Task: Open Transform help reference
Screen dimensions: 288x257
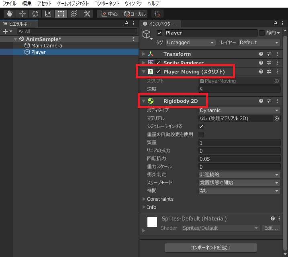Action: coord(261,54)
